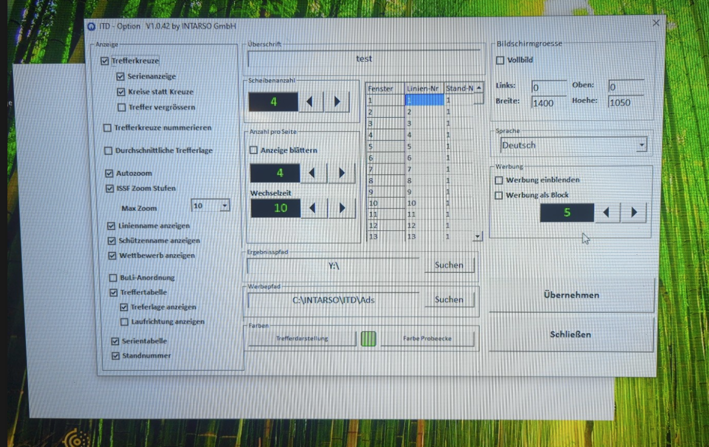
Task: Enable Werbung einblenden option
Action: [x=499, y=180]
